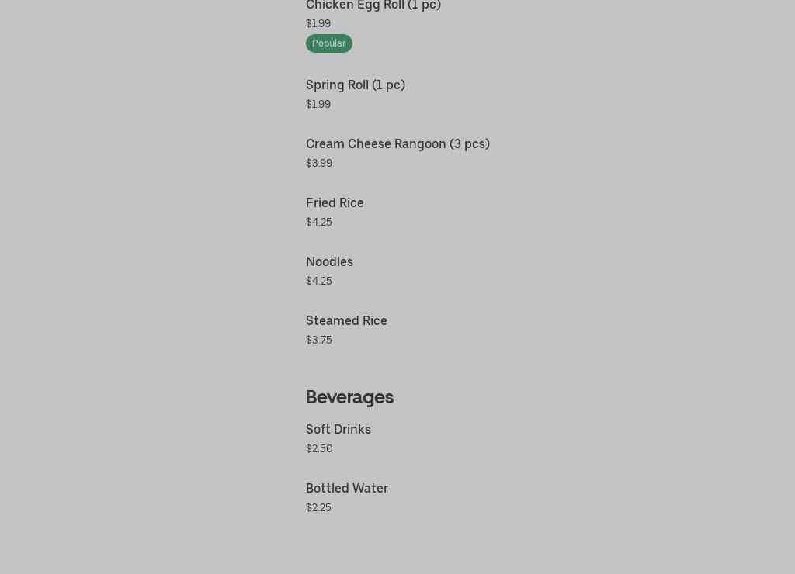Select the Noodles menu item
Image resolution: width=795 pixels, height=574 pixels.
[x=329, y=262]
